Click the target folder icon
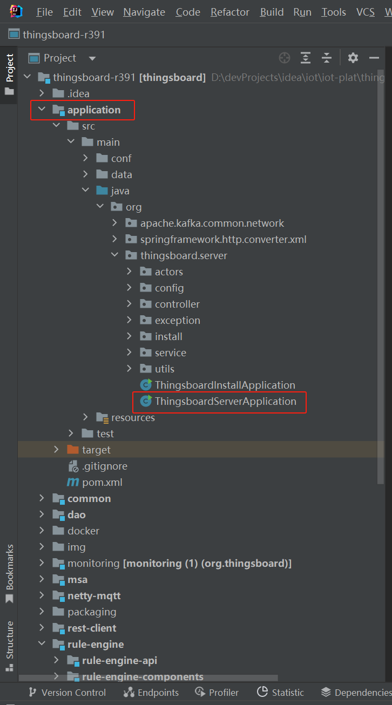Image resolution: width=392 pixels, height=705 pixels. (73, 450)
